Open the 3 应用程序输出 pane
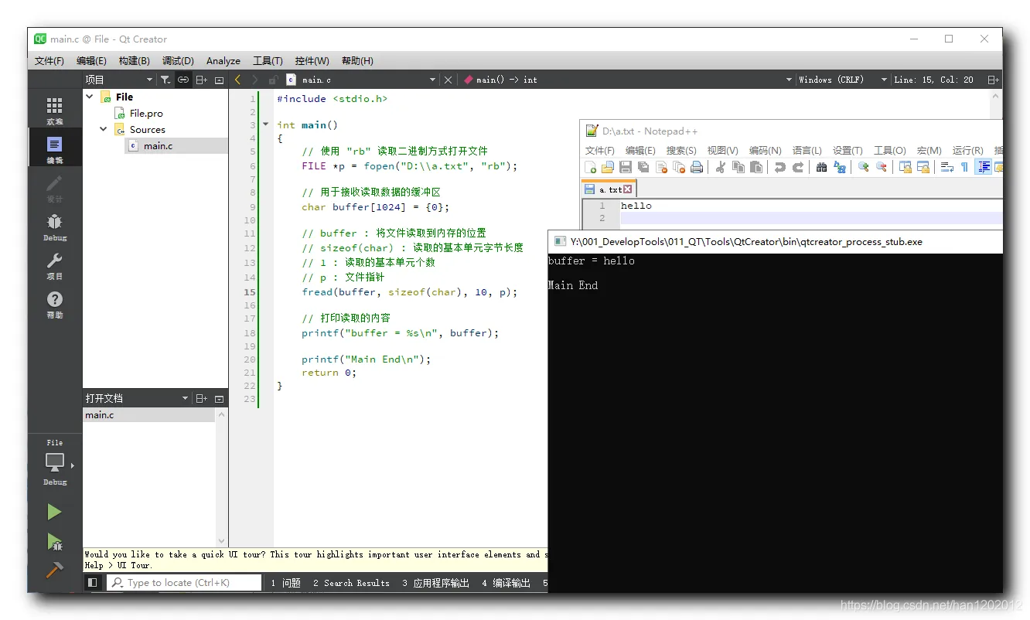This screenshot has height=620, width=1030. (435, 583)
